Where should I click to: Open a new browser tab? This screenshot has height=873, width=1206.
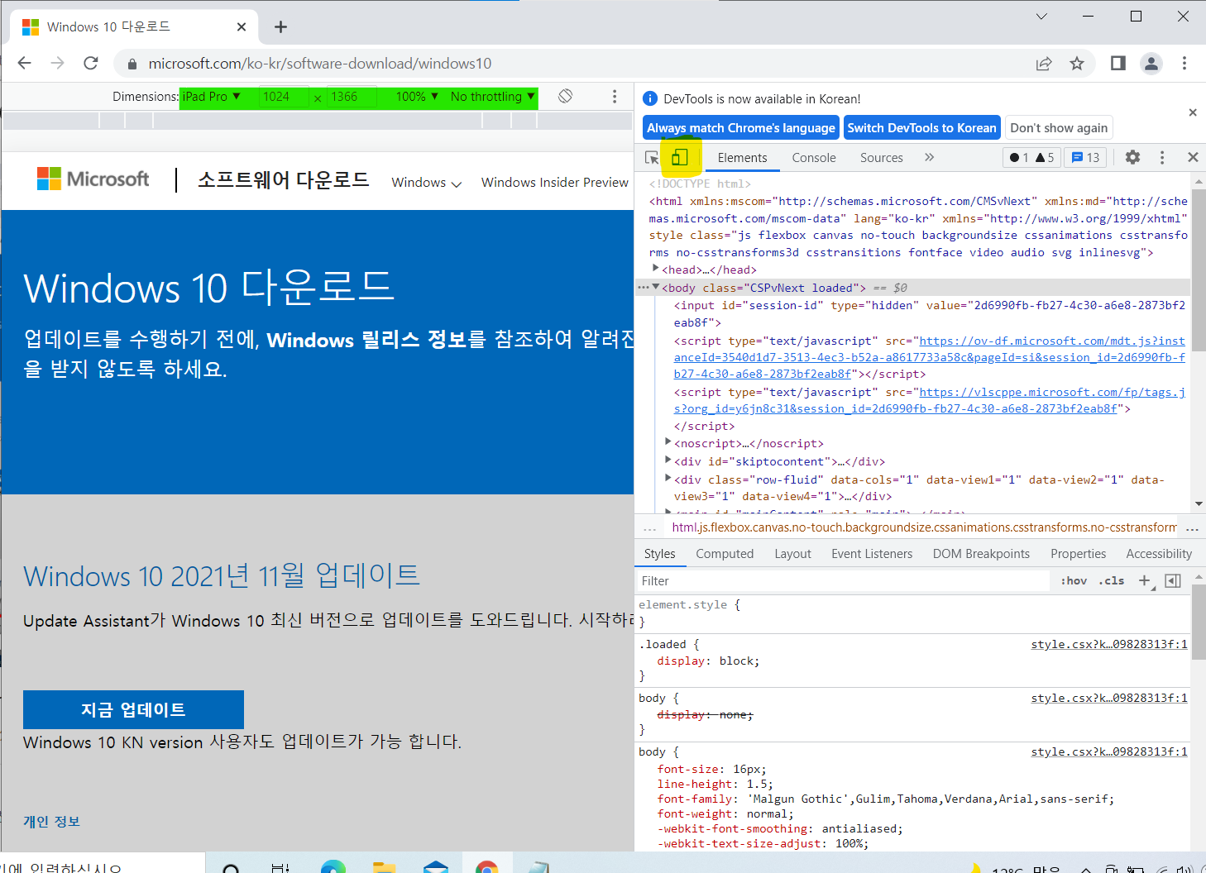280,27
